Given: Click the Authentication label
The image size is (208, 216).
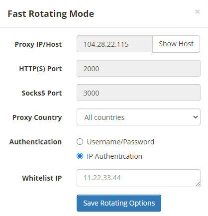Looking at the screenshot, I should pyautogui.click(x=35, y=142).
